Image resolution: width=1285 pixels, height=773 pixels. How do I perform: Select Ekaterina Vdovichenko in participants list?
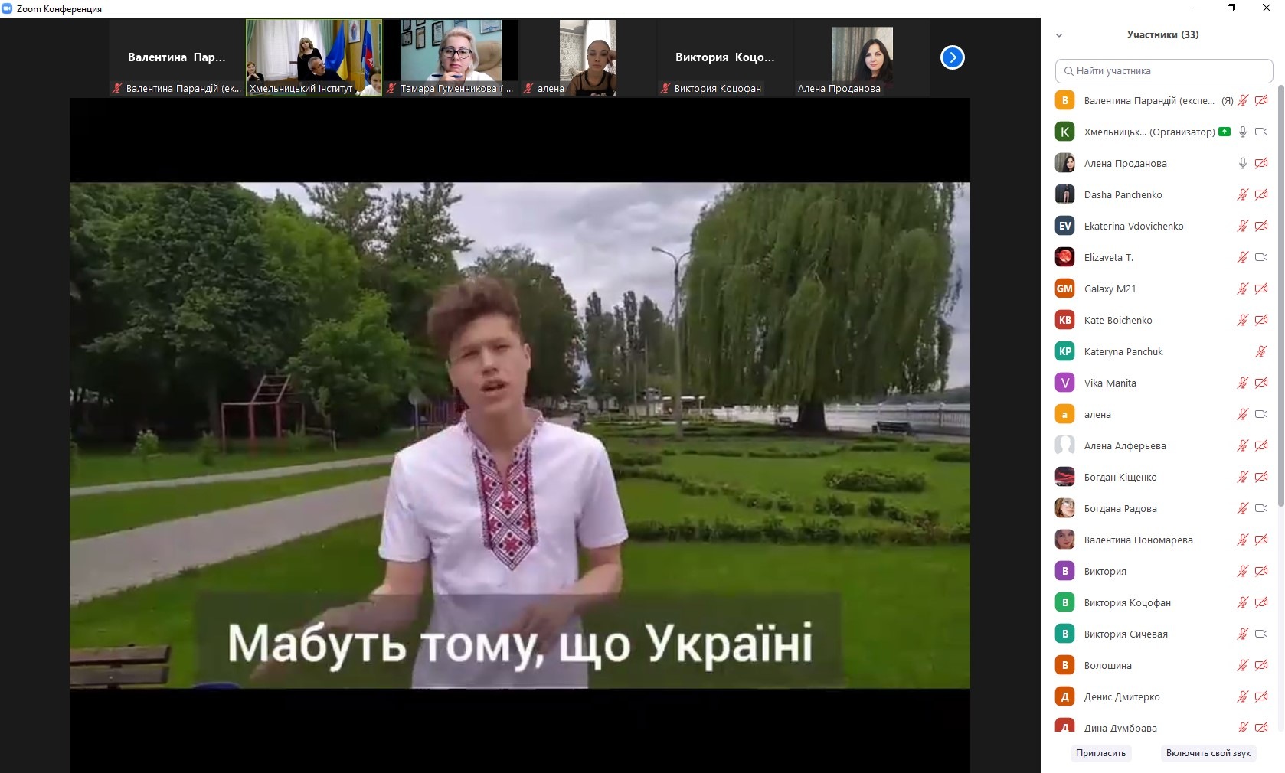pos(1133,226)
